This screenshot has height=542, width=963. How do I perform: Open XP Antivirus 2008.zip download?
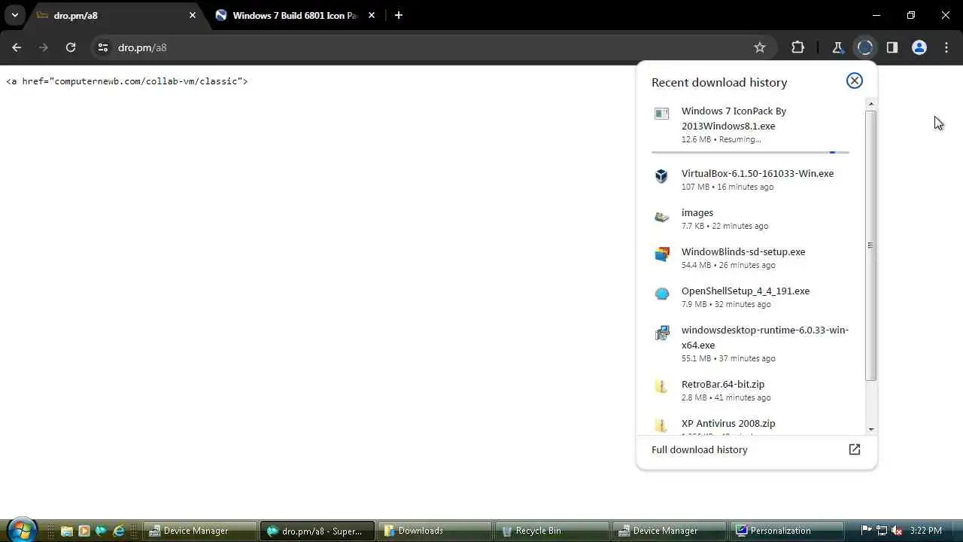click(751, 422)
